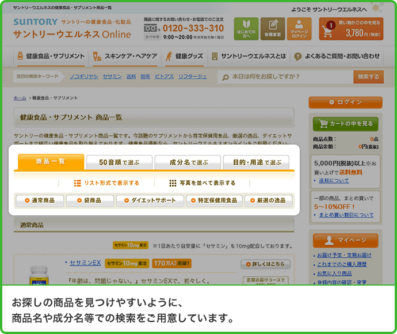The image size is (397, 334).
Task: Open 健康食品・サプリメント navigation menu
Action: [51, 56]
